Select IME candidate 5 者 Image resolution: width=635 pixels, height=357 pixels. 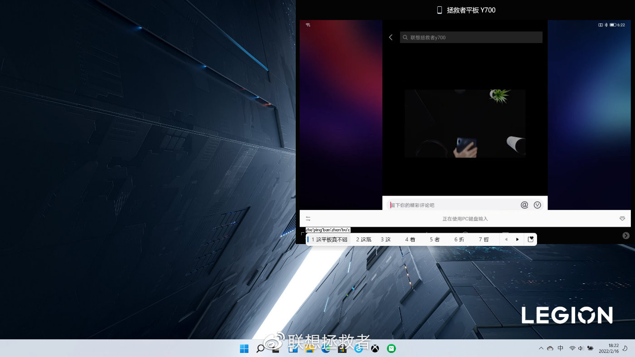435,240
